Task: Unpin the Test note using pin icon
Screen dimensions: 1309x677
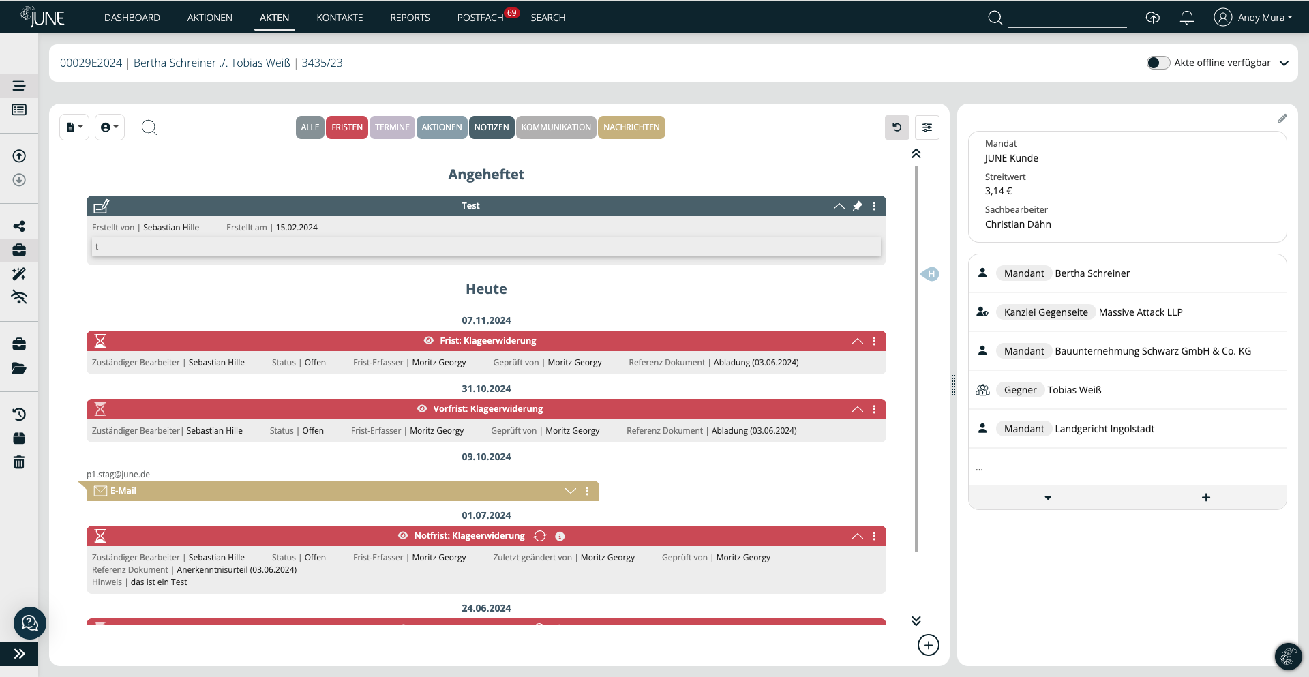Action: pos(857,206)
